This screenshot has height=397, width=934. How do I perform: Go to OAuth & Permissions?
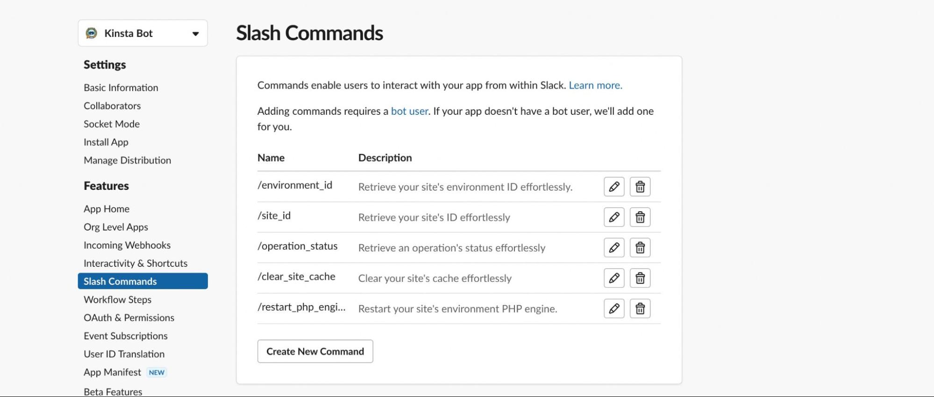click(x=129, y=318)
